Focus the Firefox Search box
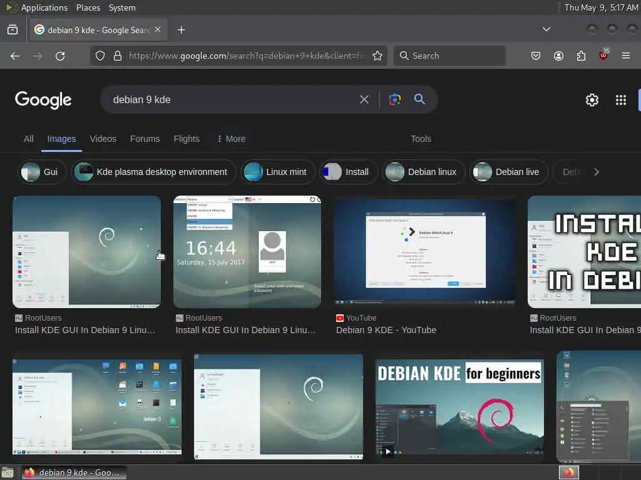 [449, 56]
